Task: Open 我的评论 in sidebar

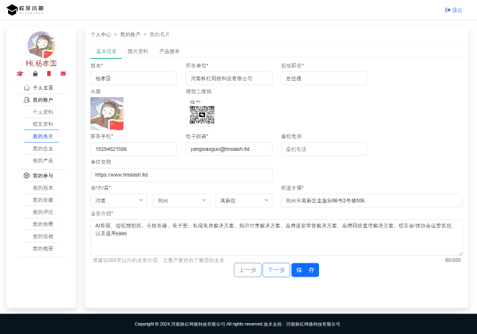Action: click(x=43, y=212)
